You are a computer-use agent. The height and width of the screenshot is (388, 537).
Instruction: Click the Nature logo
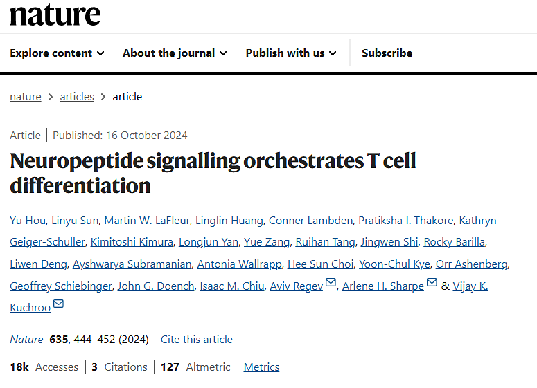tap(55, 15)
